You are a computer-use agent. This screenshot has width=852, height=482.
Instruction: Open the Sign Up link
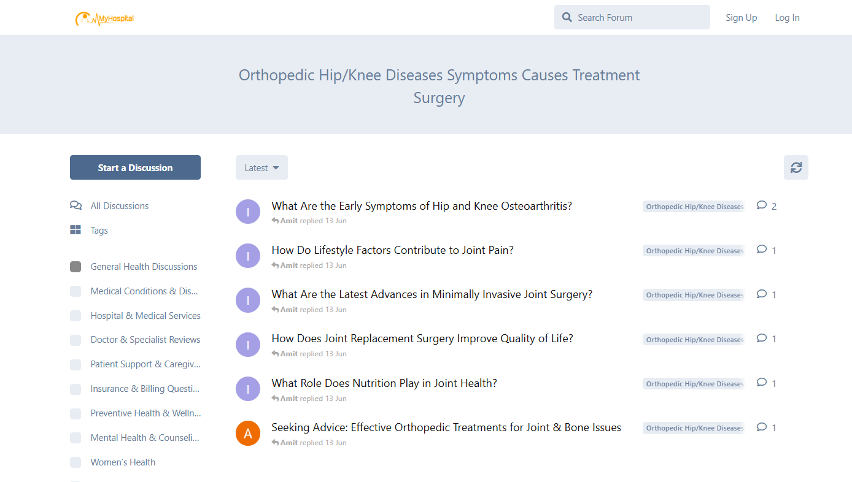tap(741, 17)
